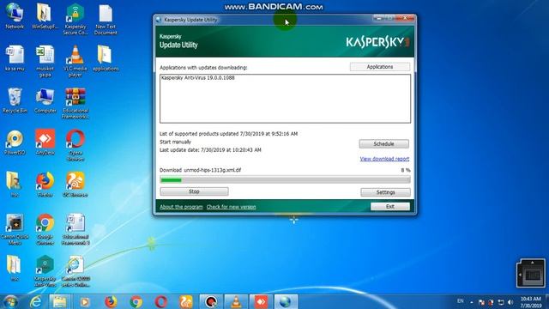Screen dimensions: 549x309
Task: Open the network tray icon
Action: point(501,302)
